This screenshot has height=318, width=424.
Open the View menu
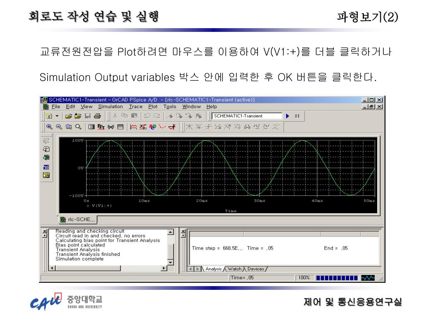[x=87, y=106]
